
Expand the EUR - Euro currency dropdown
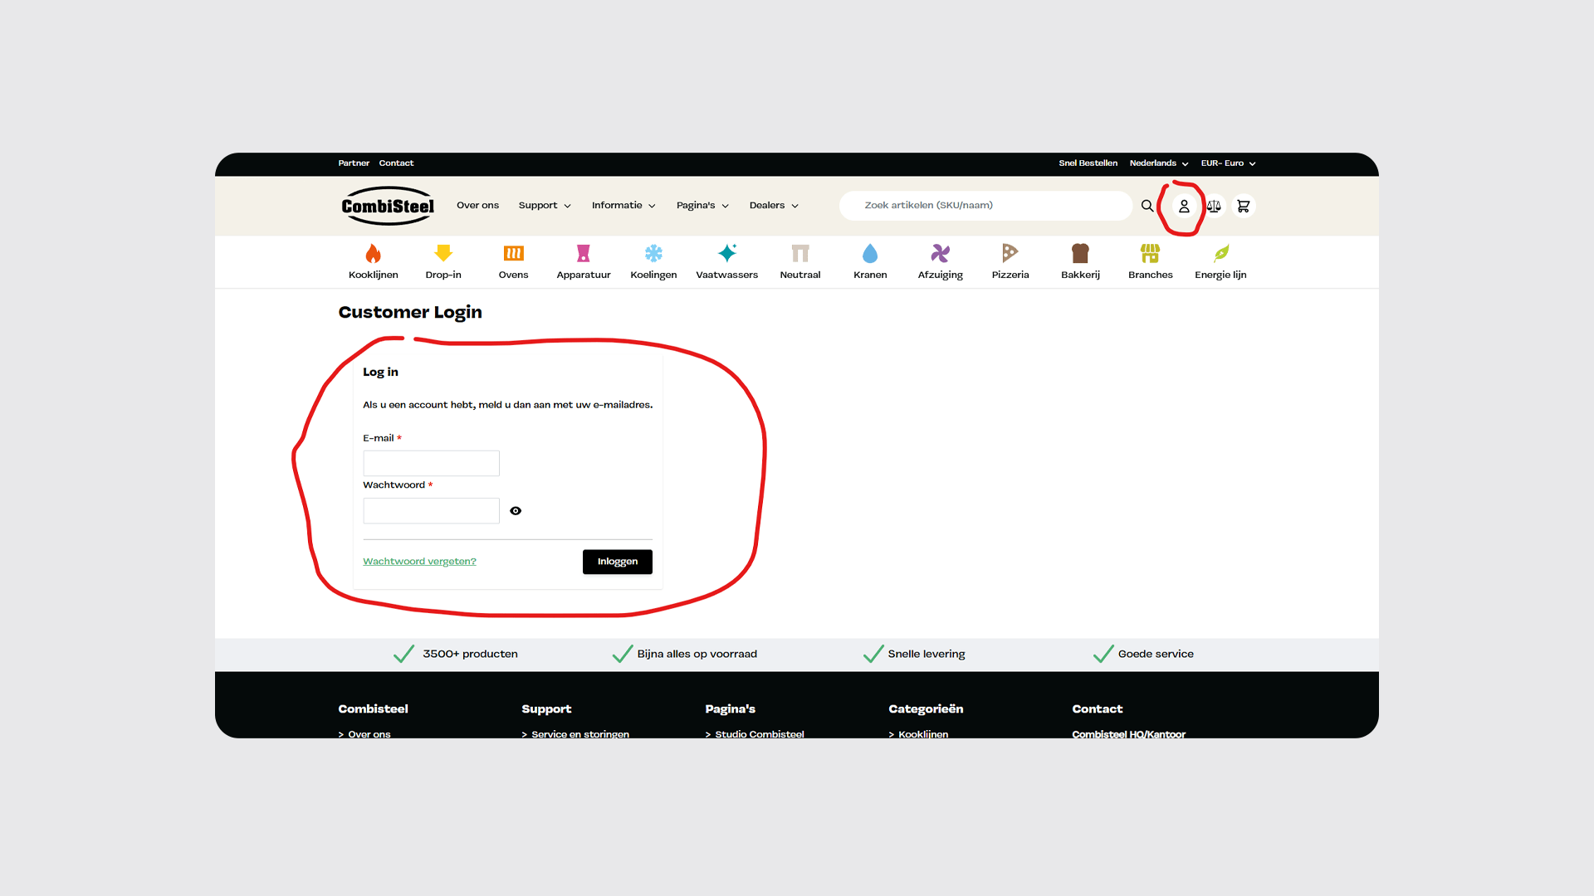[1228, 163]
